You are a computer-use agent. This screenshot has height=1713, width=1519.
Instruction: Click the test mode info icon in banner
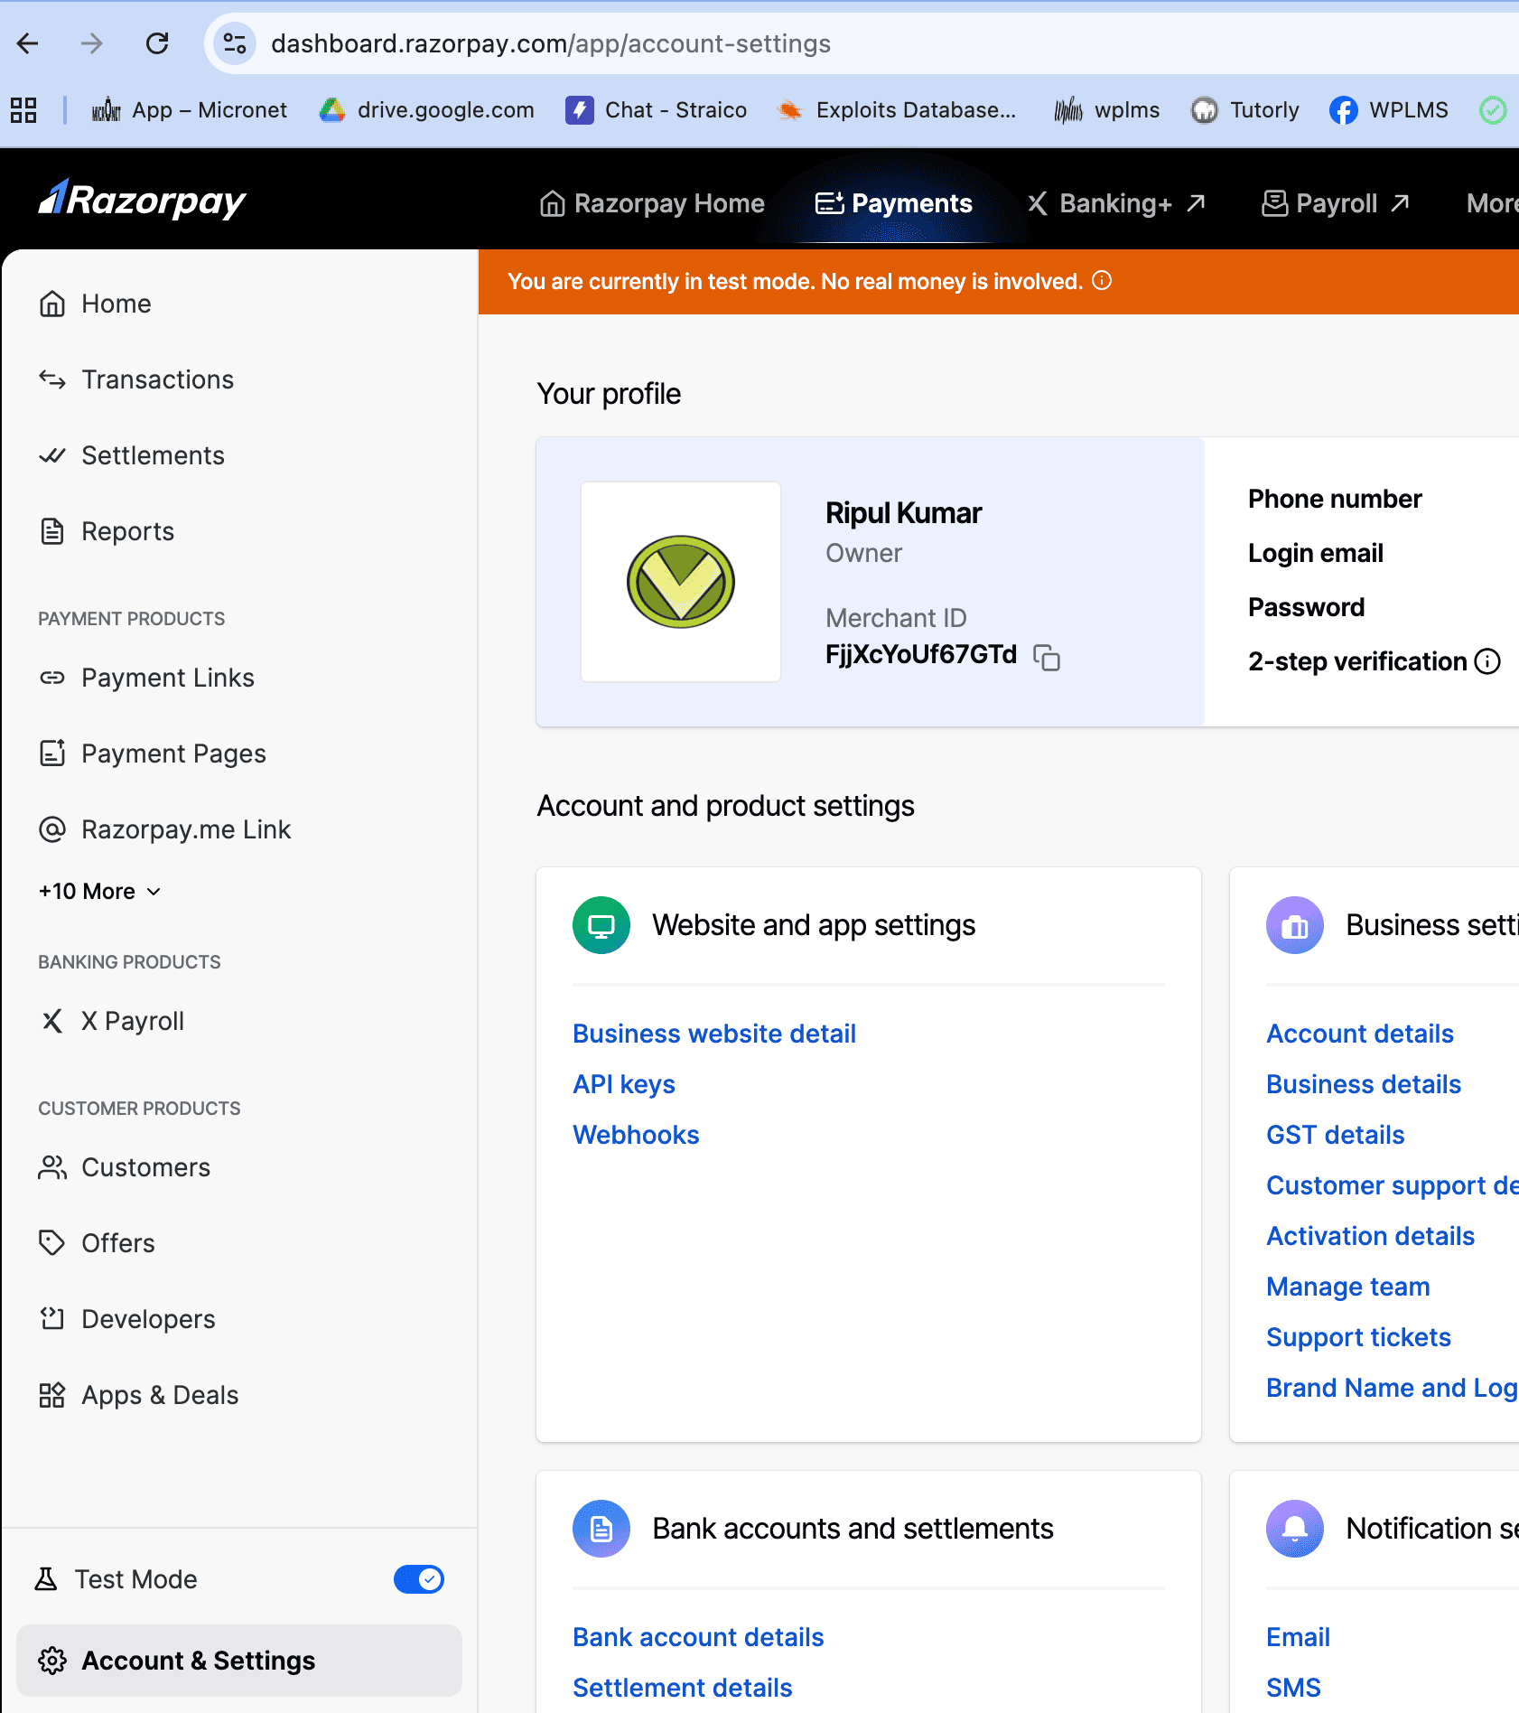click(1102, 281)
